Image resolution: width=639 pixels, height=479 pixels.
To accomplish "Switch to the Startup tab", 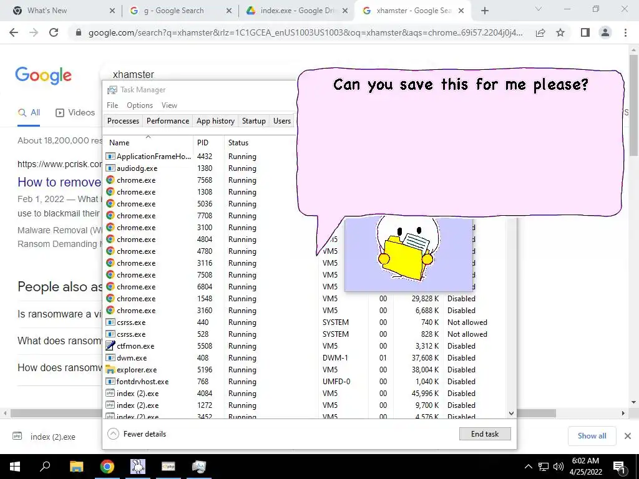I will [x=253, y=121].
